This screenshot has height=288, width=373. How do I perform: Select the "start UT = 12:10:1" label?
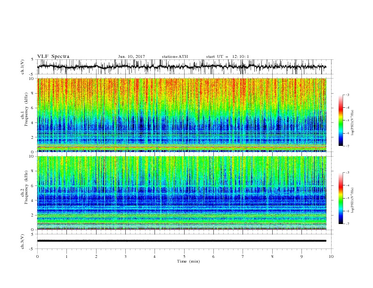tap(227, 56)
